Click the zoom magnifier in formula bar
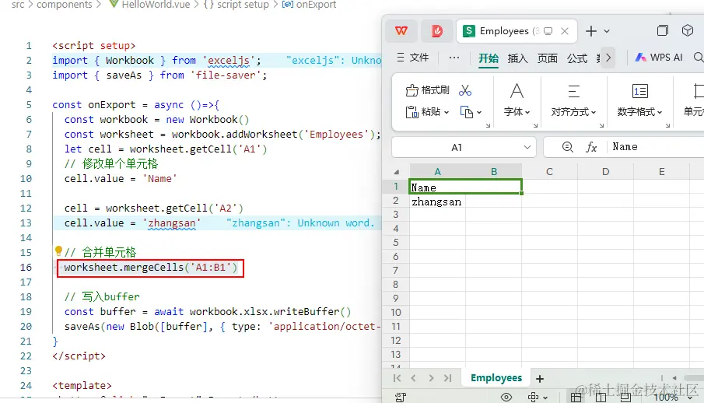Image resolution: width=704 pixels, height=403 pixels. pyautogui.click(x=567, y=147)
